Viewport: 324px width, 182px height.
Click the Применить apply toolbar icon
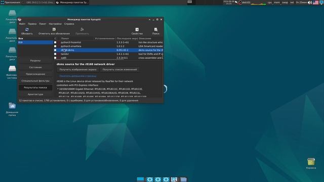click(x=82, y=29)
